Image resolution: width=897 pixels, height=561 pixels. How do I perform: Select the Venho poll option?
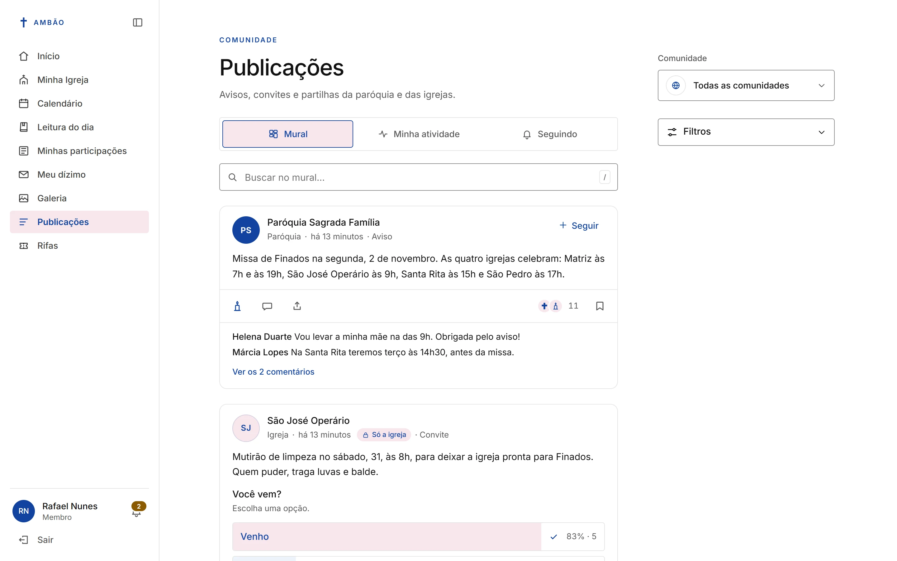pyautogui.click(x=419, y=536)
